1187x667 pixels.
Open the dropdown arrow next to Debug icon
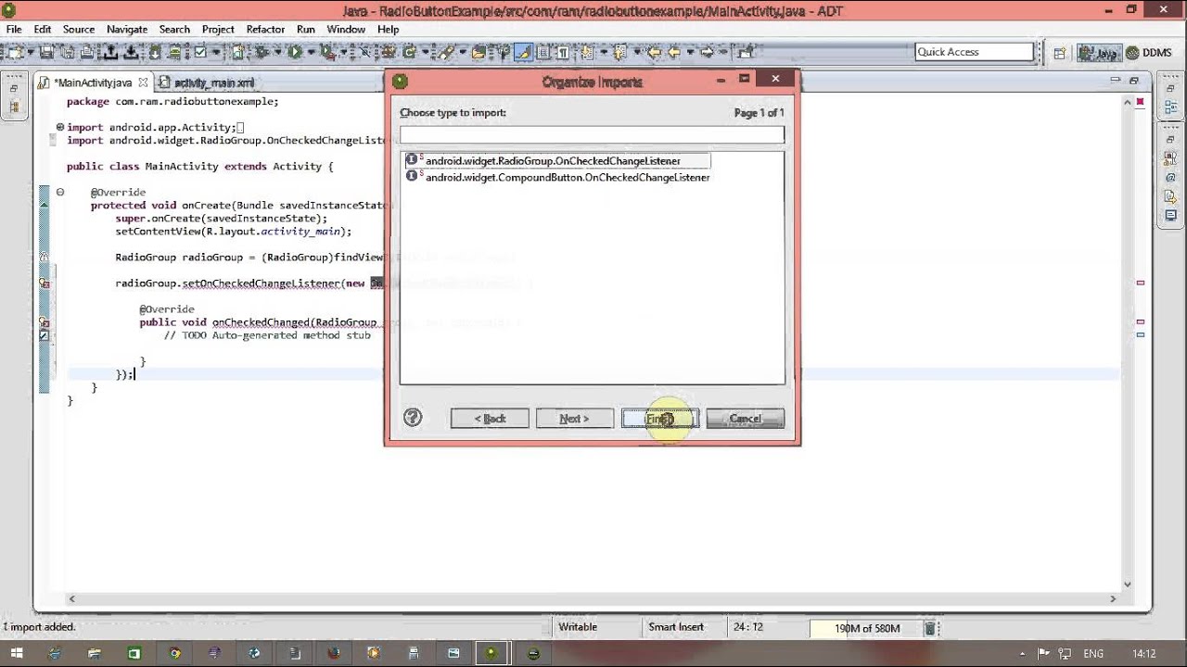point(277,53)
